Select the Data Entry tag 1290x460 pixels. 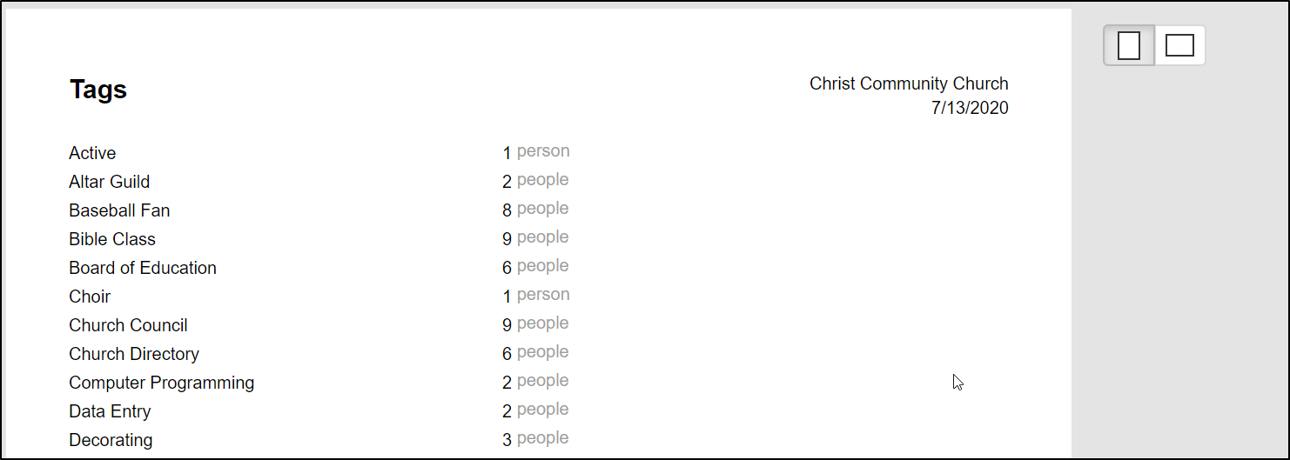coord(110,411)
